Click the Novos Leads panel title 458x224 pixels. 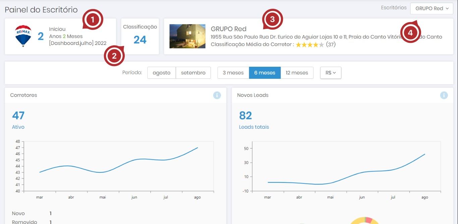point(253,95)
